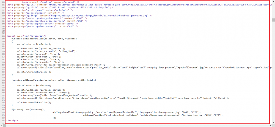This screenshot has width=275, height=127.
Task: Click the closing /script tag
Action: [12, 120]
